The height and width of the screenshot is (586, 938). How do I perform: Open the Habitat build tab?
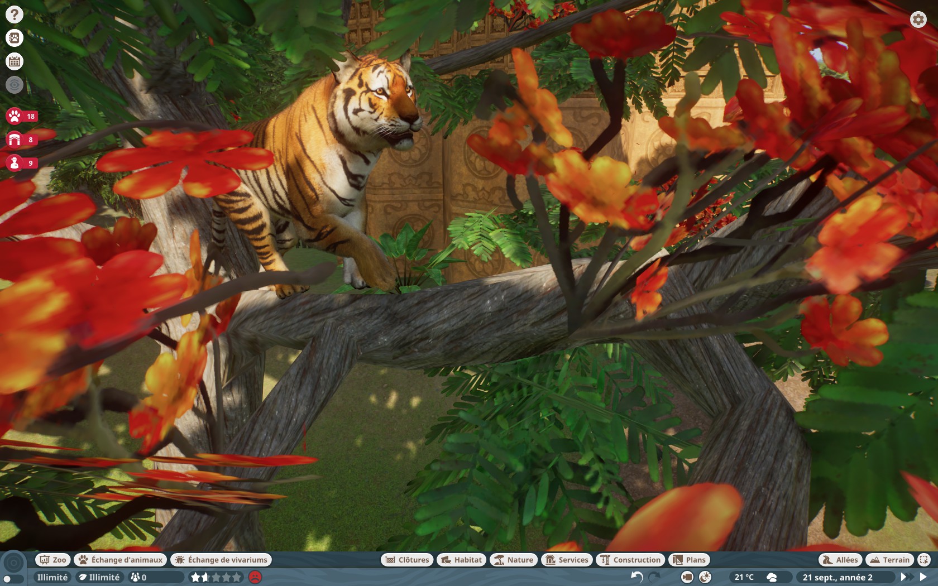(462, 560)
